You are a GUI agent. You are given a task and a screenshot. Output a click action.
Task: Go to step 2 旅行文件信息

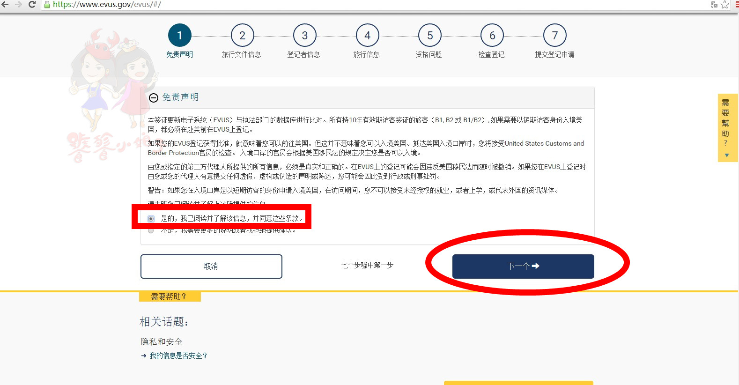pos(242,36)
